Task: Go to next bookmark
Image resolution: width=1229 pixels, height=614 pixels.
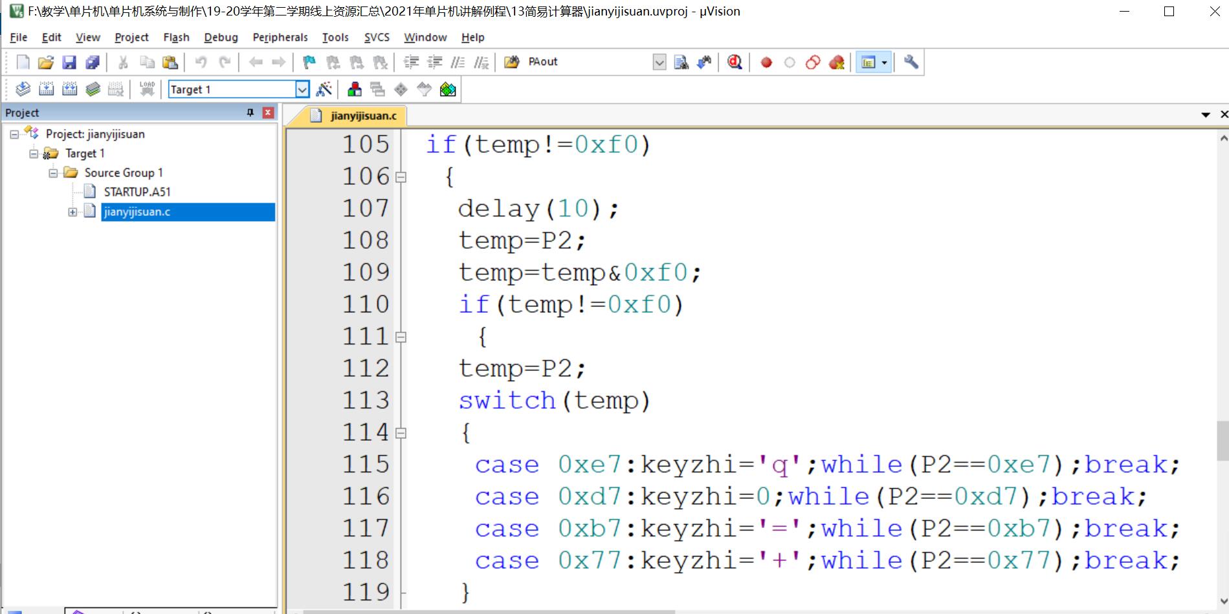Action: 357,62
